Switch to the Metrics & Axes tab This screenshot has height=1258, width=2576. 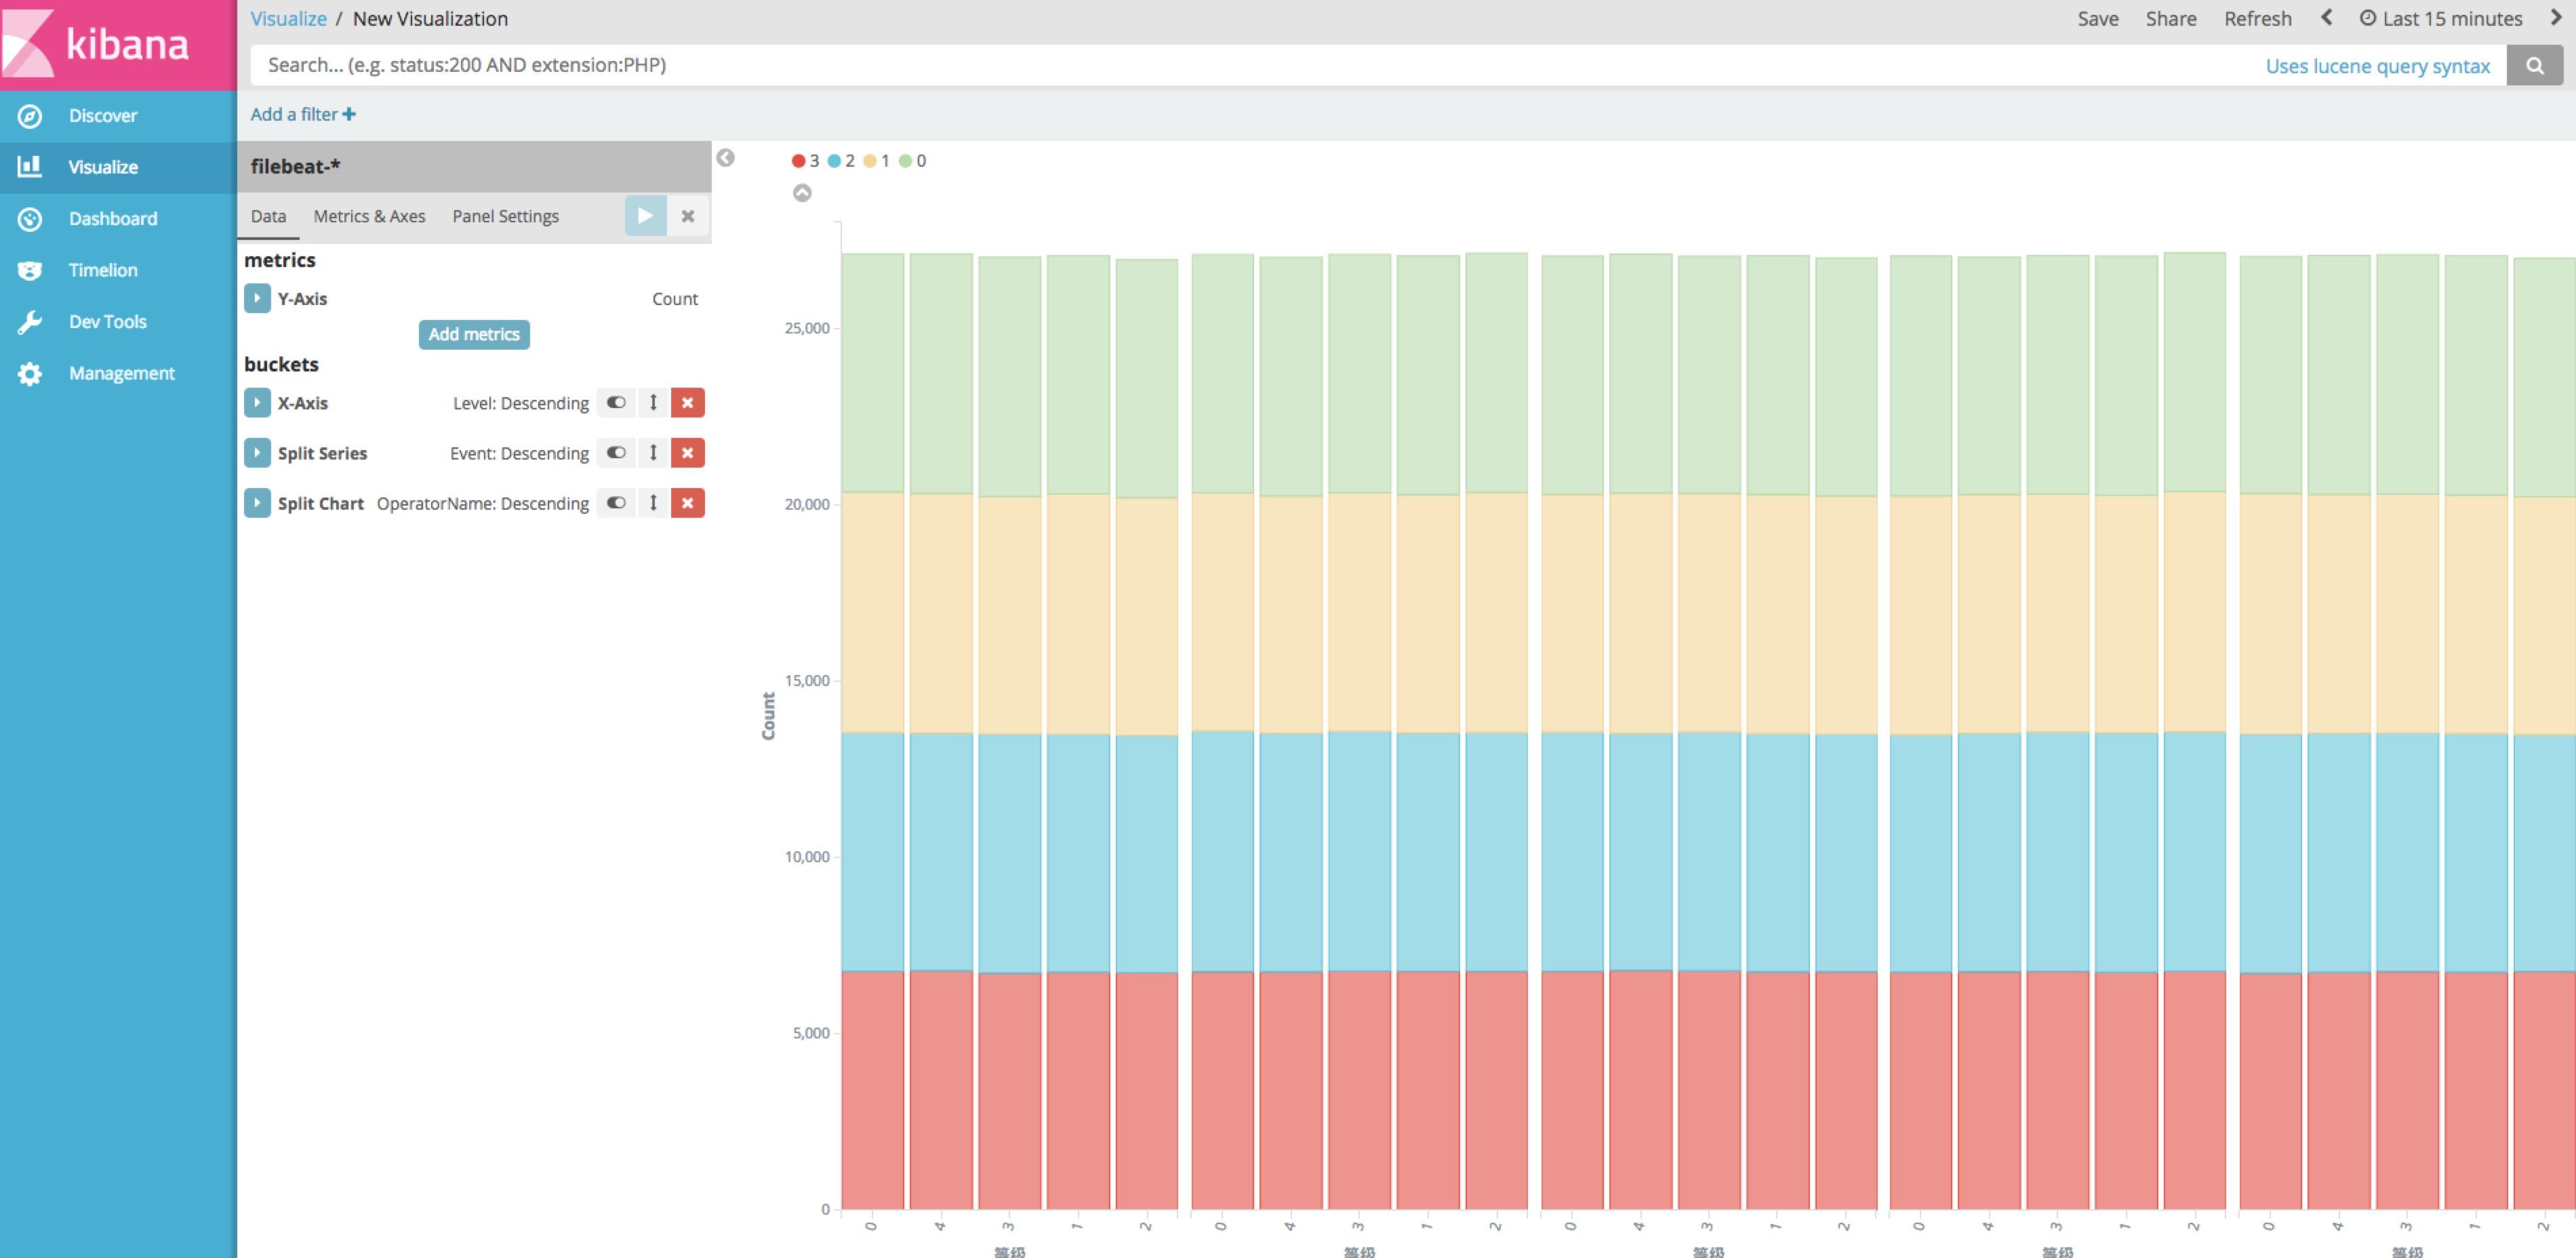click(369, 215)
